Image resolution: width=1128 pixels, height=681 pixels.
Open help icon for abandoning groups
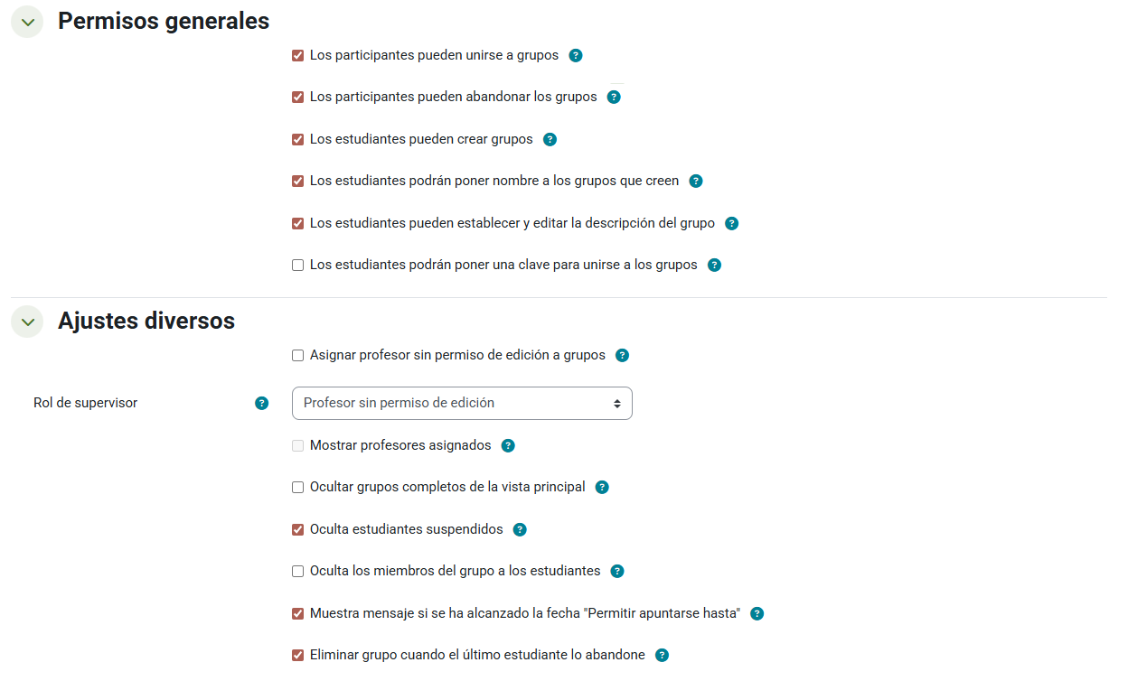tap(614, 97)
